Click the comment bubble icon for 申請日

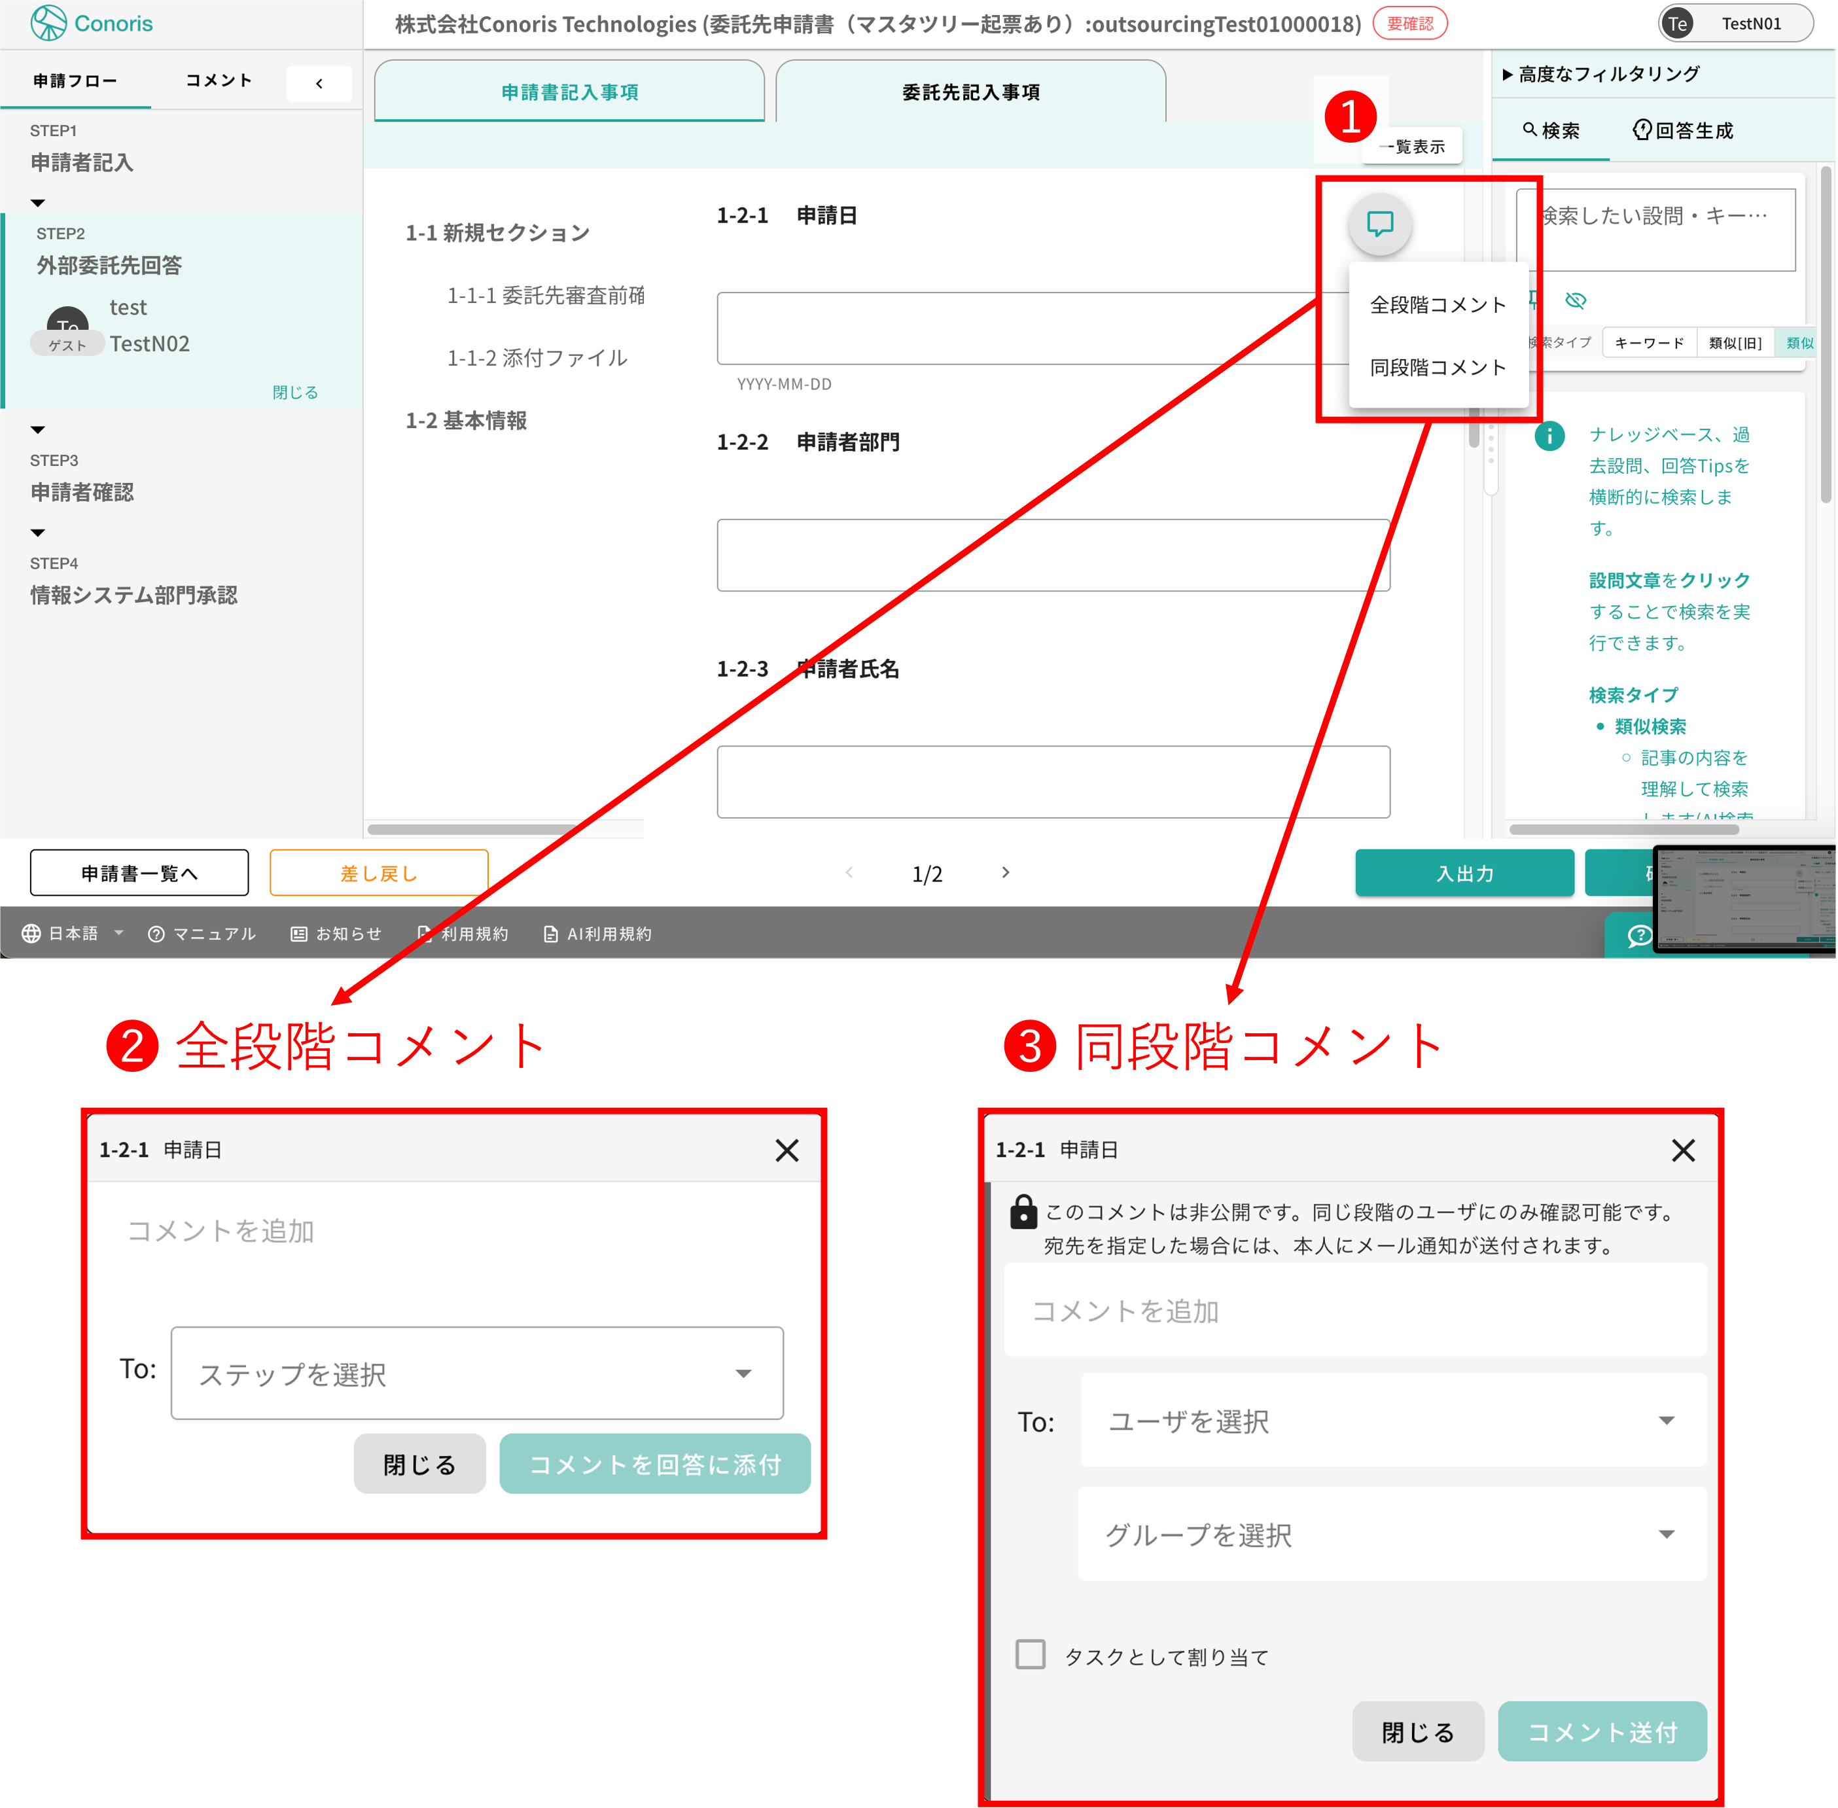(x=1379, y=224)
